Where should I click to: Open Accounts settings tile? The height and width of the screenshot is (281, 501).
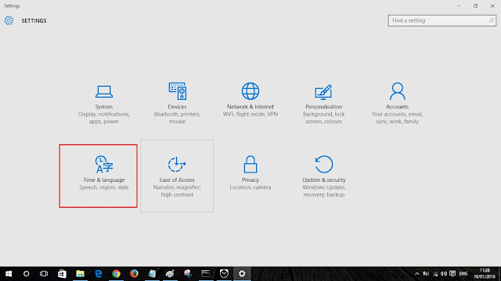pyautogui.click(x=397, y=104)
